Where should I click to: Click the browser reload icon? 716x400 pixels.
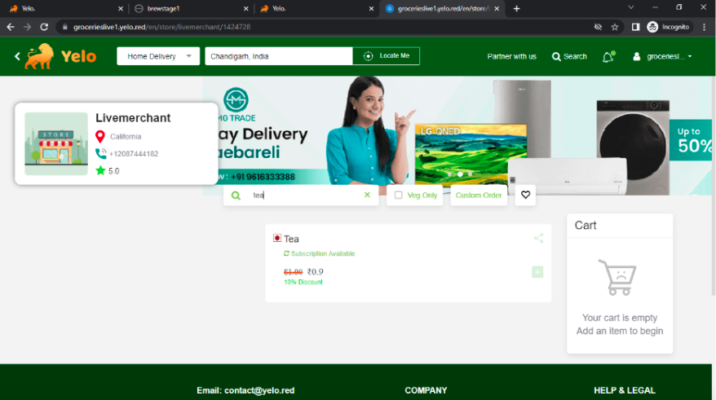(44, 27)
